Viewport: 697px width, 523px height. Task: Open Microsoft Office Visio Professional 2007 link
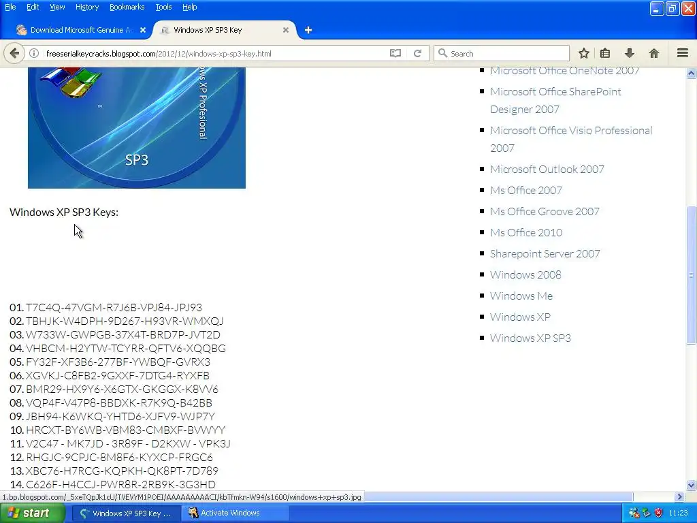point(571,139)
